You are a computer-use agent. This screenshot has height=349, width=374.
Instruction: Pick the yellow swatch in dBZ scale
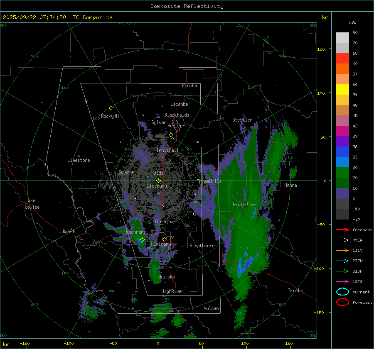coord(342,90)
